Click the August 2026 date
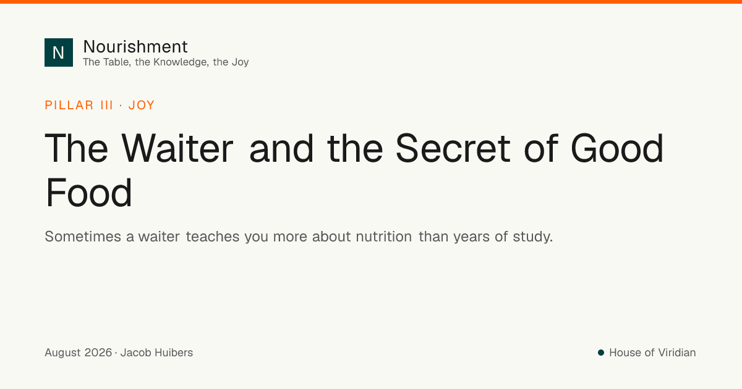Screen dimensions: 742x389 coord(78,353)
